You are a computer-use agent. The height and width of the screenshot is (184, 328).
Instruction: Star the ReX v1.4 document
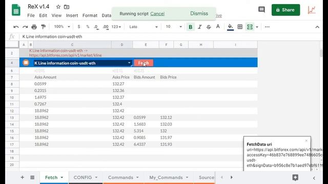click(58, 7)
